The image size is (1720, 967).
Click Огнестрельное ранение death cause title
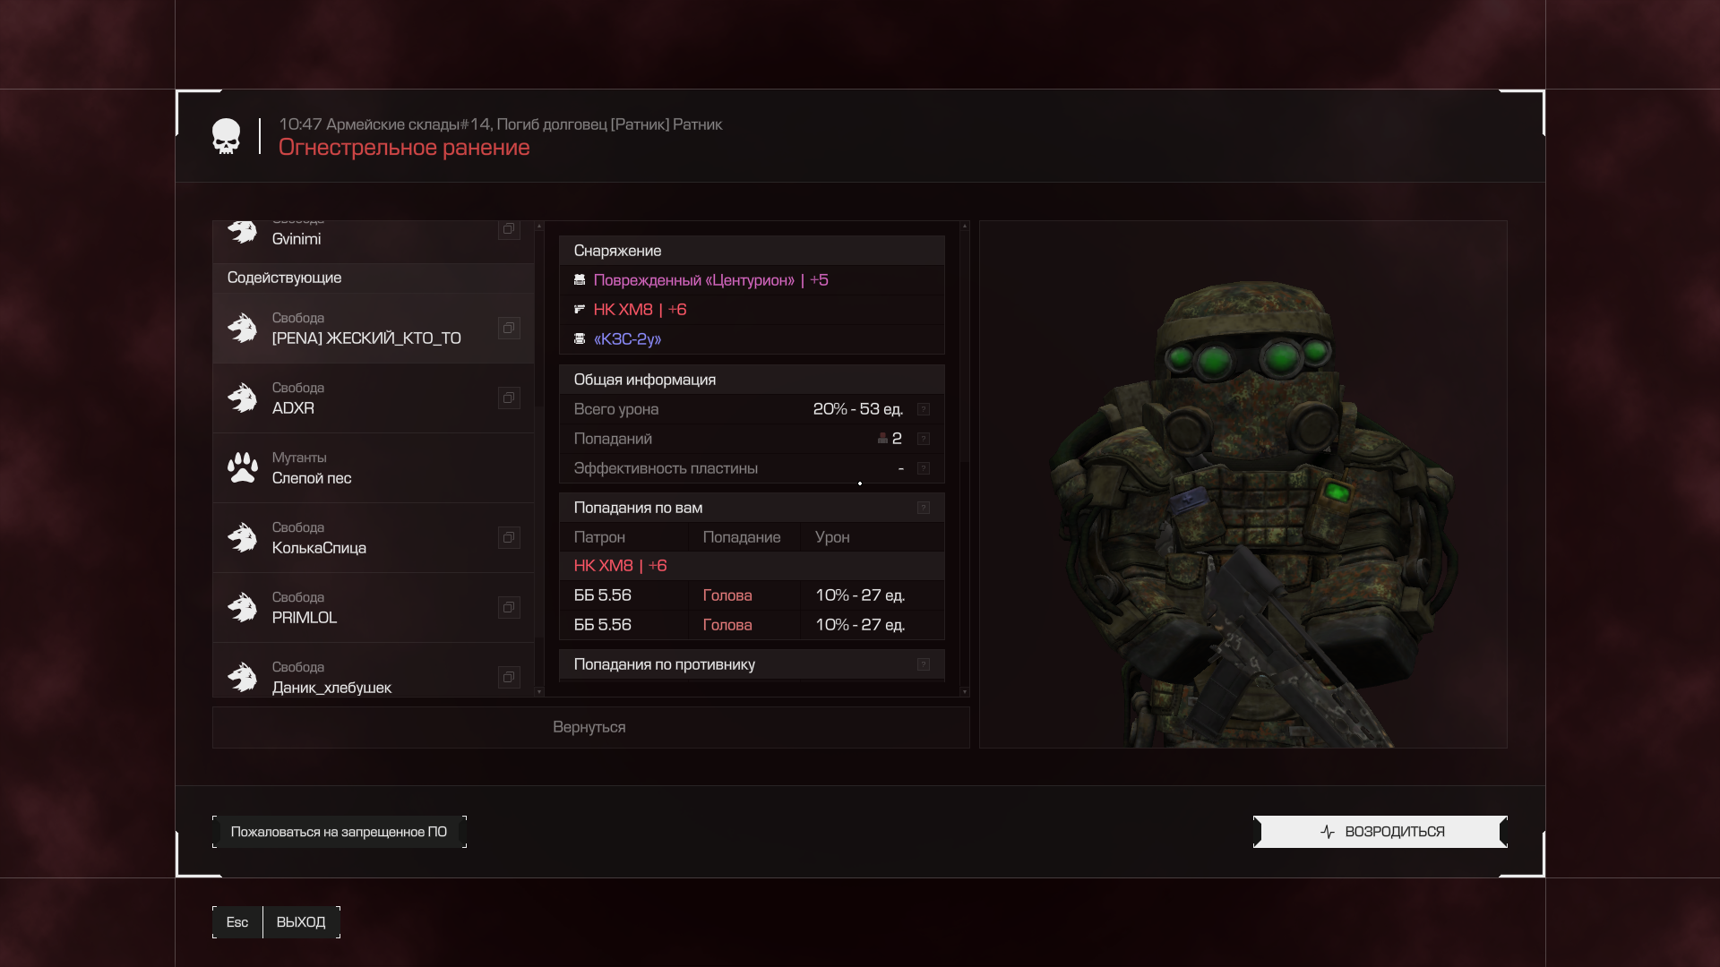point(404,148)
